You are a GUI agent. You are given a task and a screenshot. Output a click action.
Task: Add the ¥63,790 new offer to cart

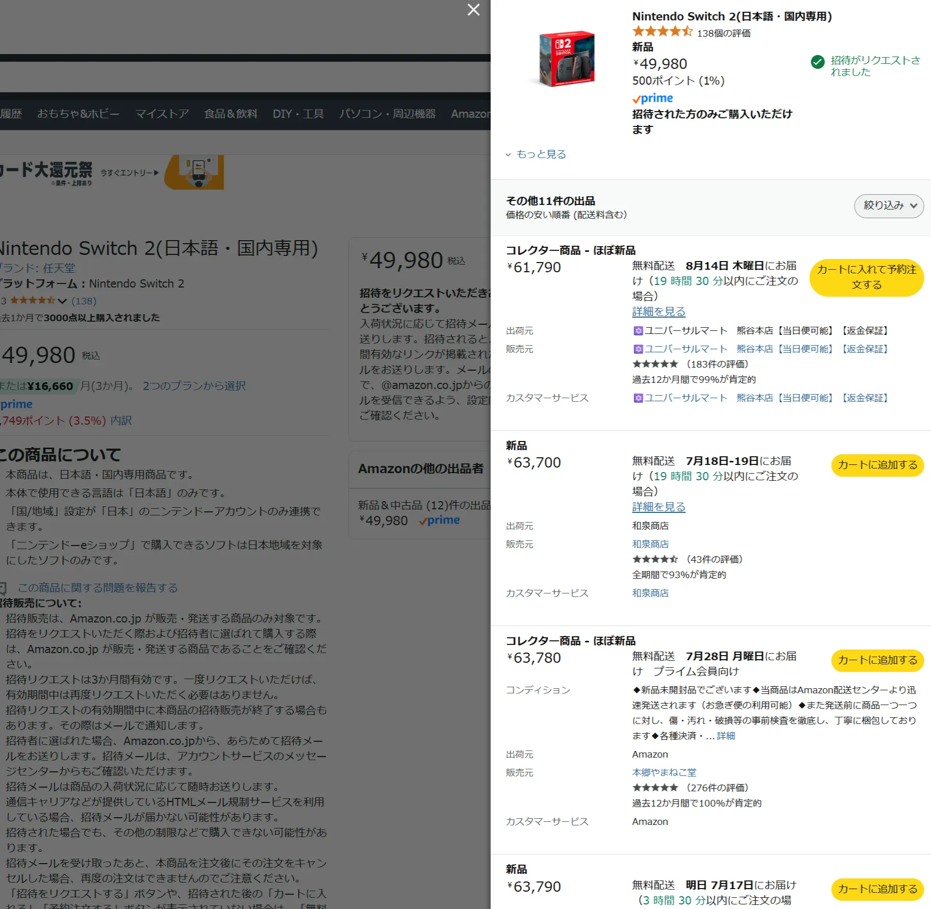(x=877, y=889)
